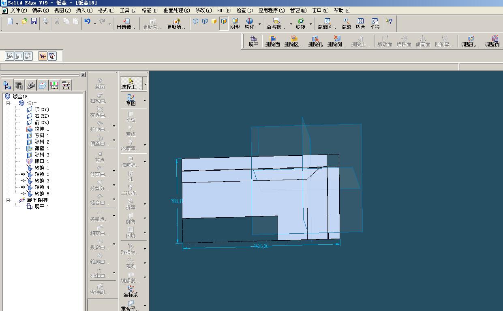Viewport: 503px width, 311px height.
Task: Select the first wireframe display cube icon
Action: pos(195,21)
